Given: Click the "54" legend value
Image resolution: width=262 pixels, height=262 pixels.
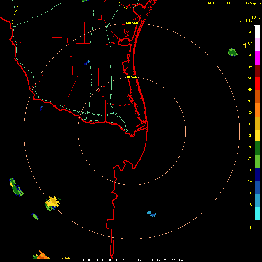Looking at the screenshot, I should coord(250,66).
